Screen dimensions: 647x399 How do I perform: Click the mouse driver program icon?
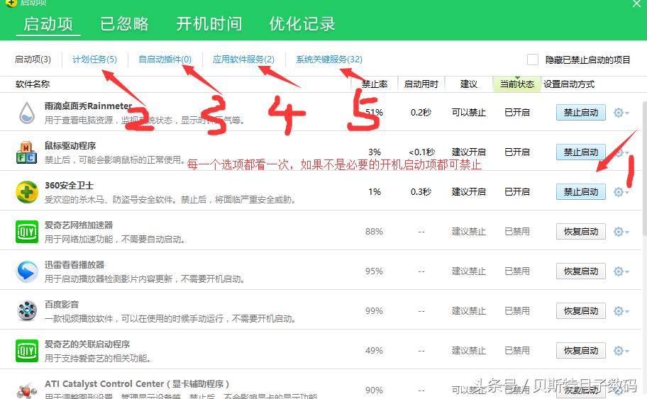pos(27,152)
